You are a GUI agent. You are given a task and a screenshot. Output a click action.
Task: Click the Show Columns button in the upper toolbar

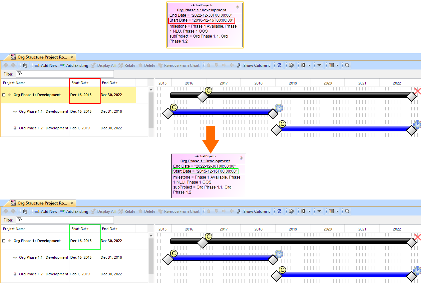[253, 66]
